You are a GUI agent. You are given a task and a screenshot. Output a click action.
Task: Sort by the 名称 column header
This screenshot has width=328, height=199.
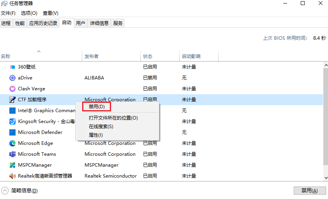(41, 56)
